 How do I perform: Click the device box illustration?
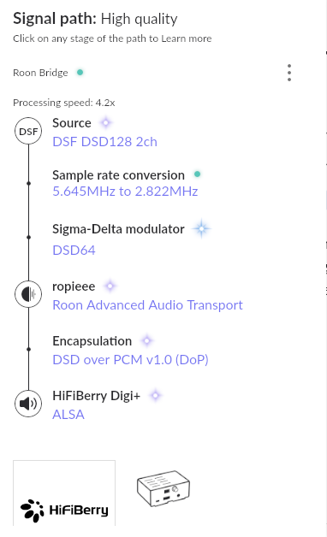click(163, 489)
